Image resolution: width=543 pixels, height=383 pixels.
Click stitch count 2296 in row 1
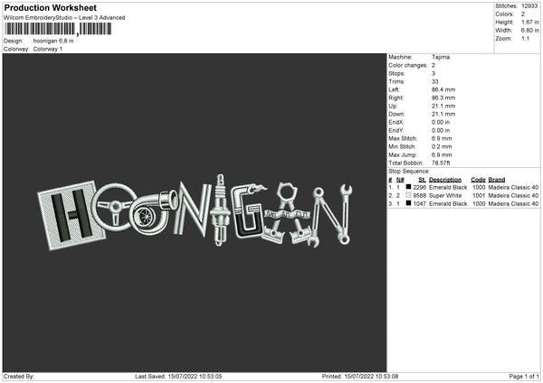pos(419,187)
